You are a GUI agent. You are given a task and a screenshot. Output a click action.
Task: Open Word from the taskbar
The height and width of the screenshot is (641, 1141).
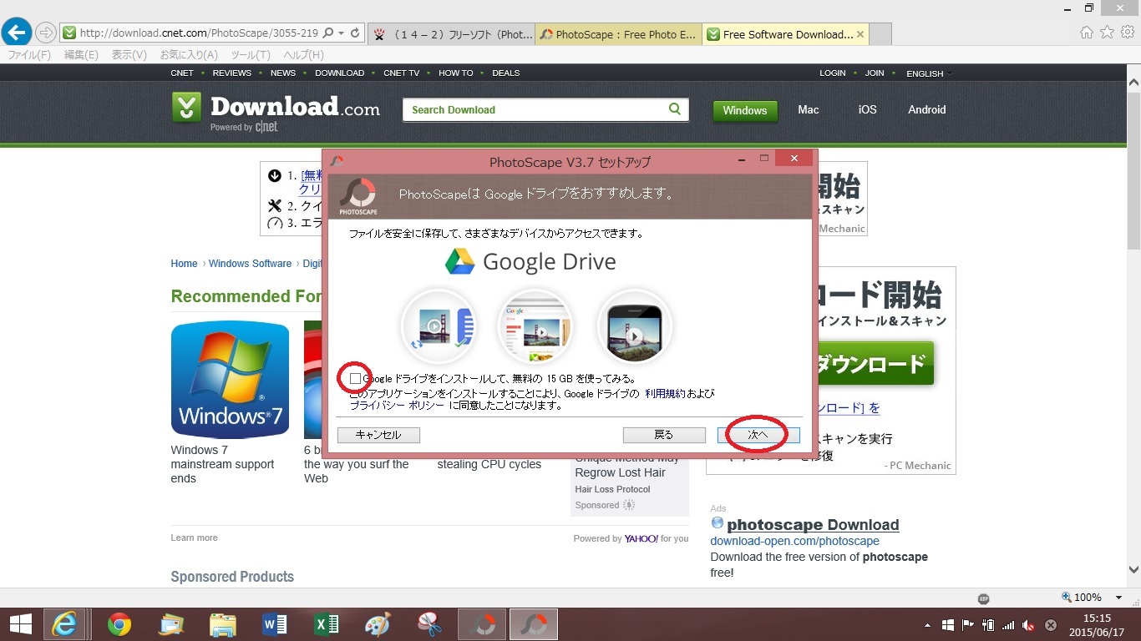pyautogui.click(x=275, y=624)
